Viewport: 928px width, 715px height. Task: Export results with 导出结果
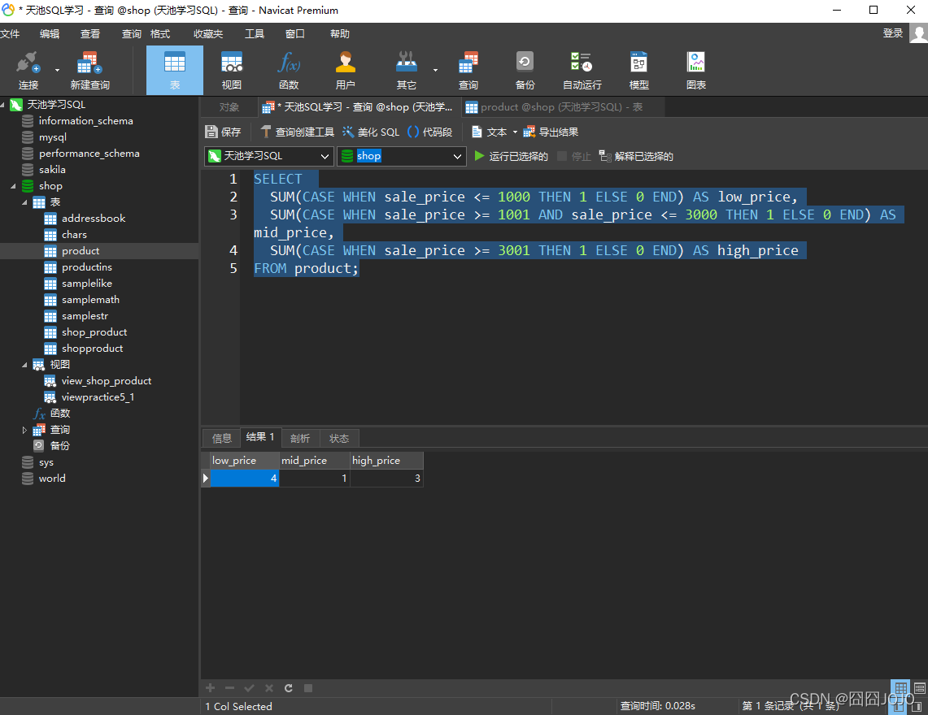551,132
